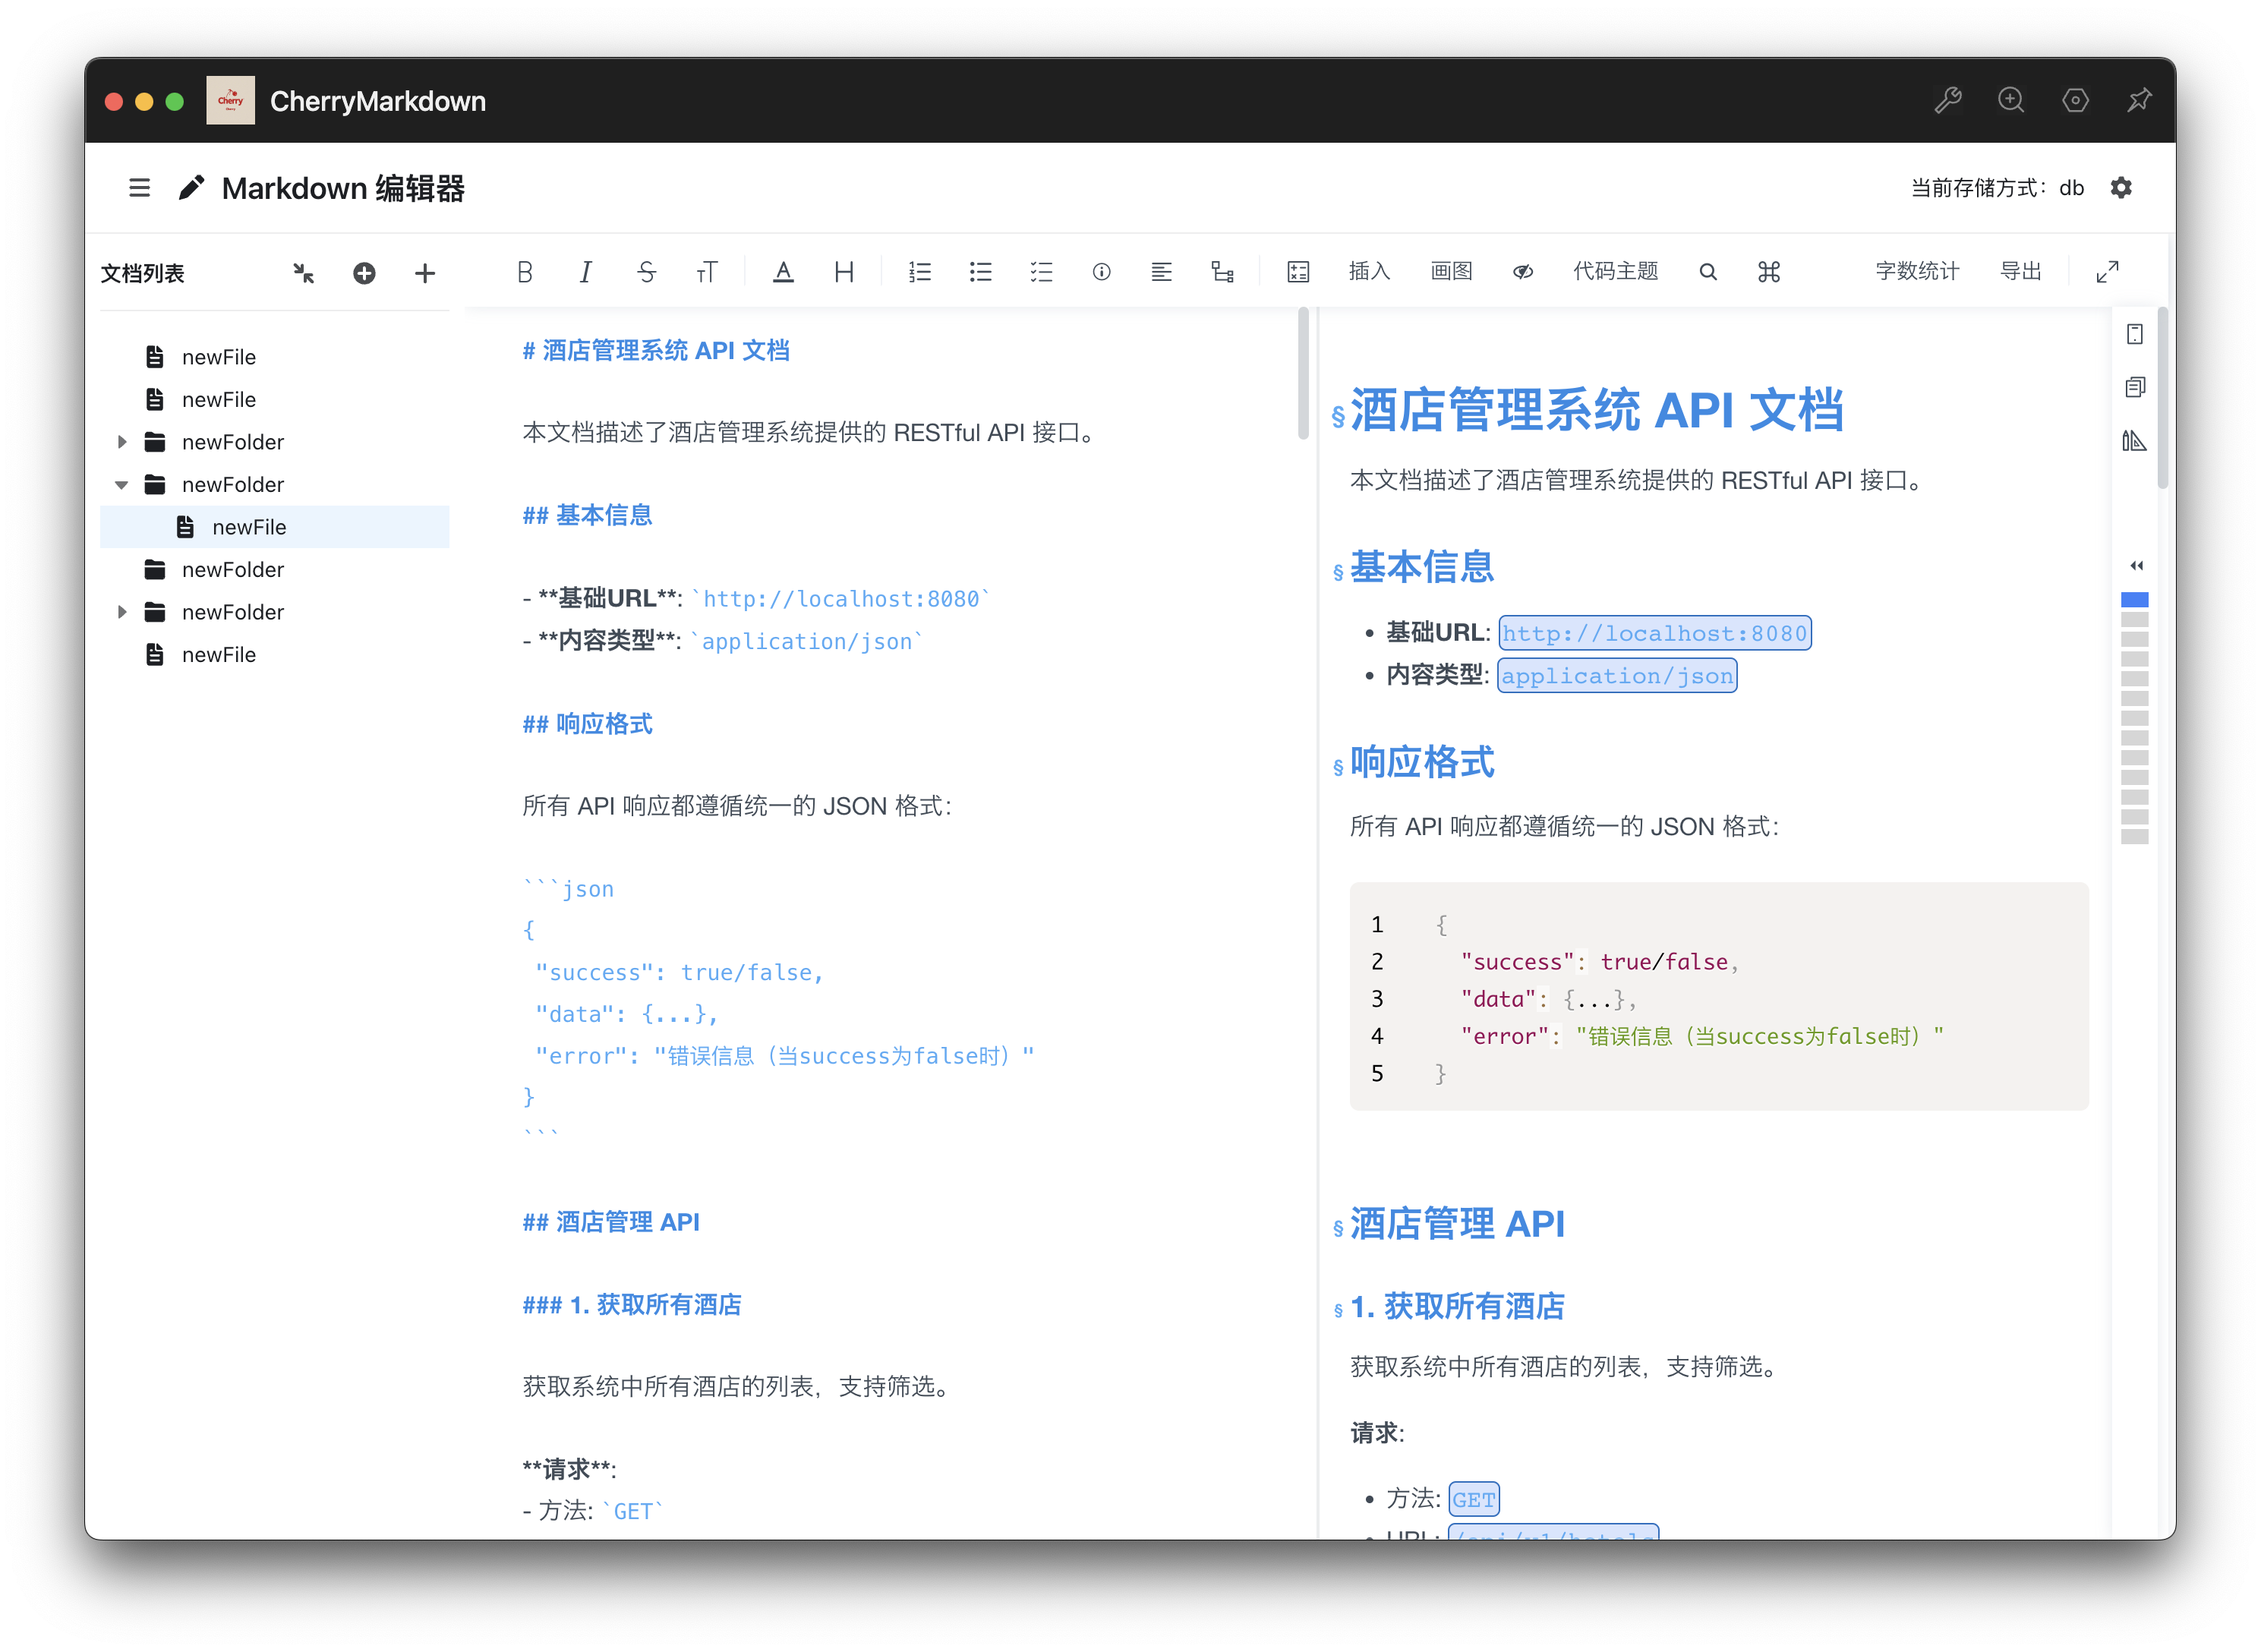Toggle bold formatting in the toolbar
The width and height of the screenshot is (2261, 1652).
point(525,272)
